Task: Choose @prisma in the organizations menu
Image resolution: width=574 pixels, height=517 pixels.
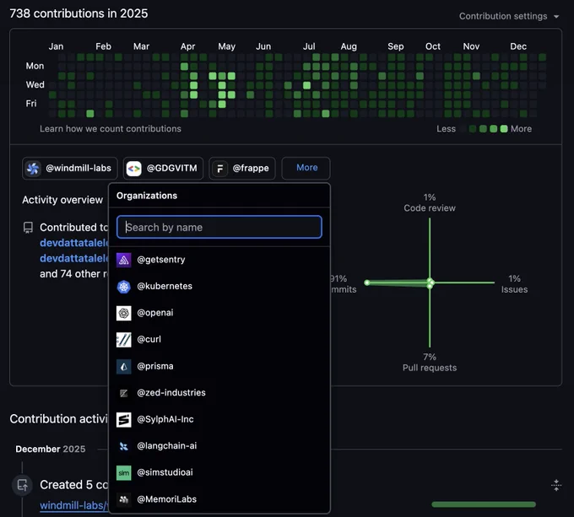Action: (x=219, y=366)
